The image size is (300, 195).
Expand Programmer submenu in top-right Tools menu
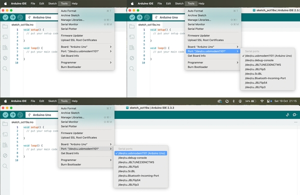tap(213, 62)
